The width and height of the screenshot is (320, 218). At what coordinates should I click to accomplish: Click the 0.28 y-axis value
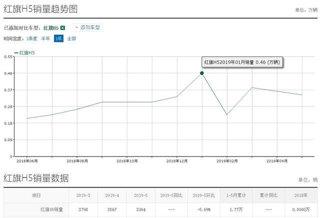(8, 107)
